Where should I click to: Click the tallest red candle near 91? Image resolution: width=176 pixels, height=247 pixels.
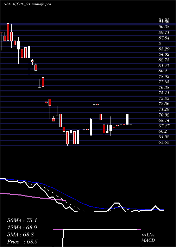8,32
